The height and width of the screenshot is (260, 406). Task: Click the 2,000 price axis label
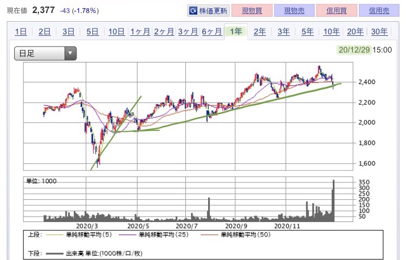[x=366, y=122]
